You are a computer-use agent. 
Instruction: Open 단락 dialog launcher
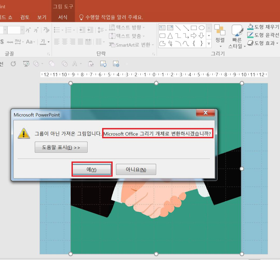pos(153,54)
